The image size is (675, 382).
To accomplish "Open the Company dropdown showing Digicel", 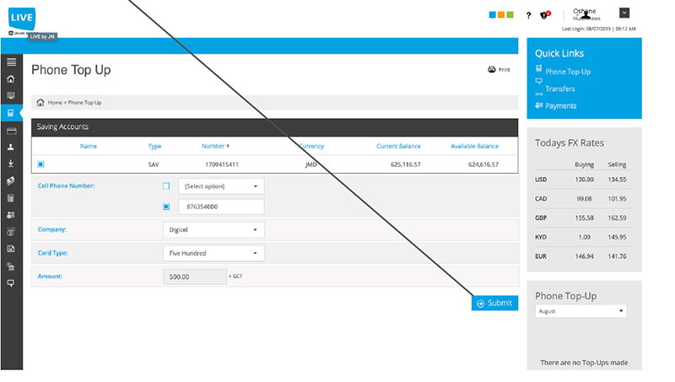I will click(x=213, y=229).
